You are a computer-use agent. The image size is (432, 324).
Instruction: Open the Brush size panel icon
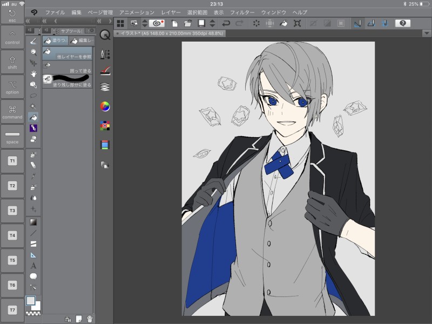[105, 71]
